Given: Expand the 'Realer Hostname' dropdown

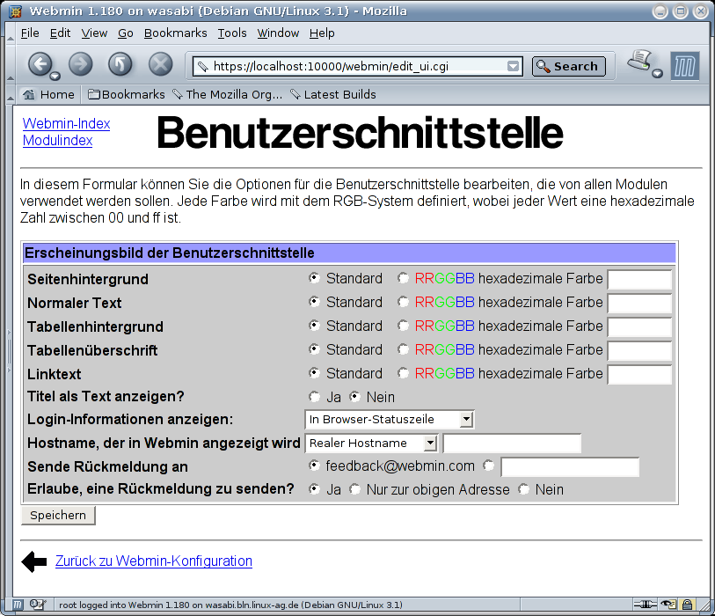Looking at the screenshot, I should click(x=371, y=444).
